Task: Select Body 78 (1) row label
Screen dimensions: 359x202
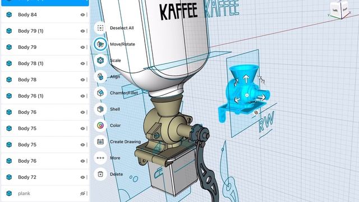Action: [x=31, y=63]
